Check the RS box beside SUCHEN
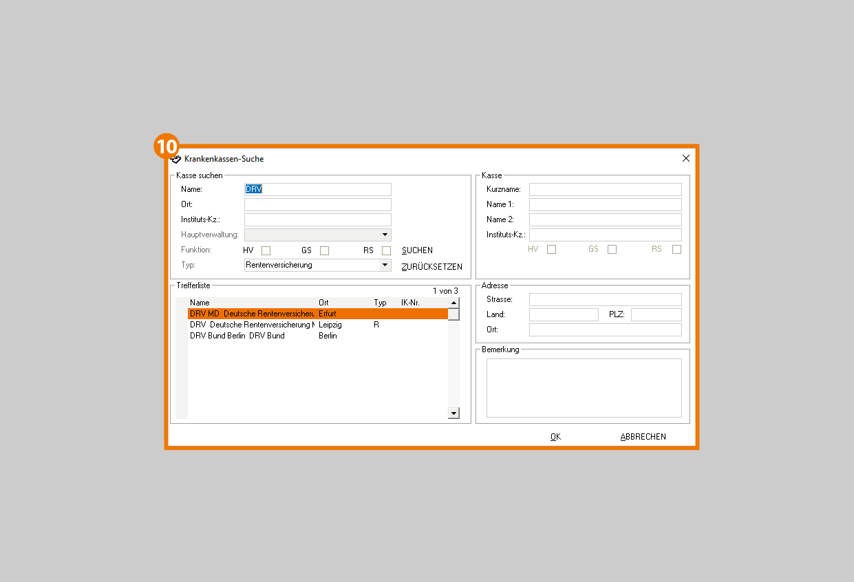Viewport: 854px width, 582px height. coord(386,250)
